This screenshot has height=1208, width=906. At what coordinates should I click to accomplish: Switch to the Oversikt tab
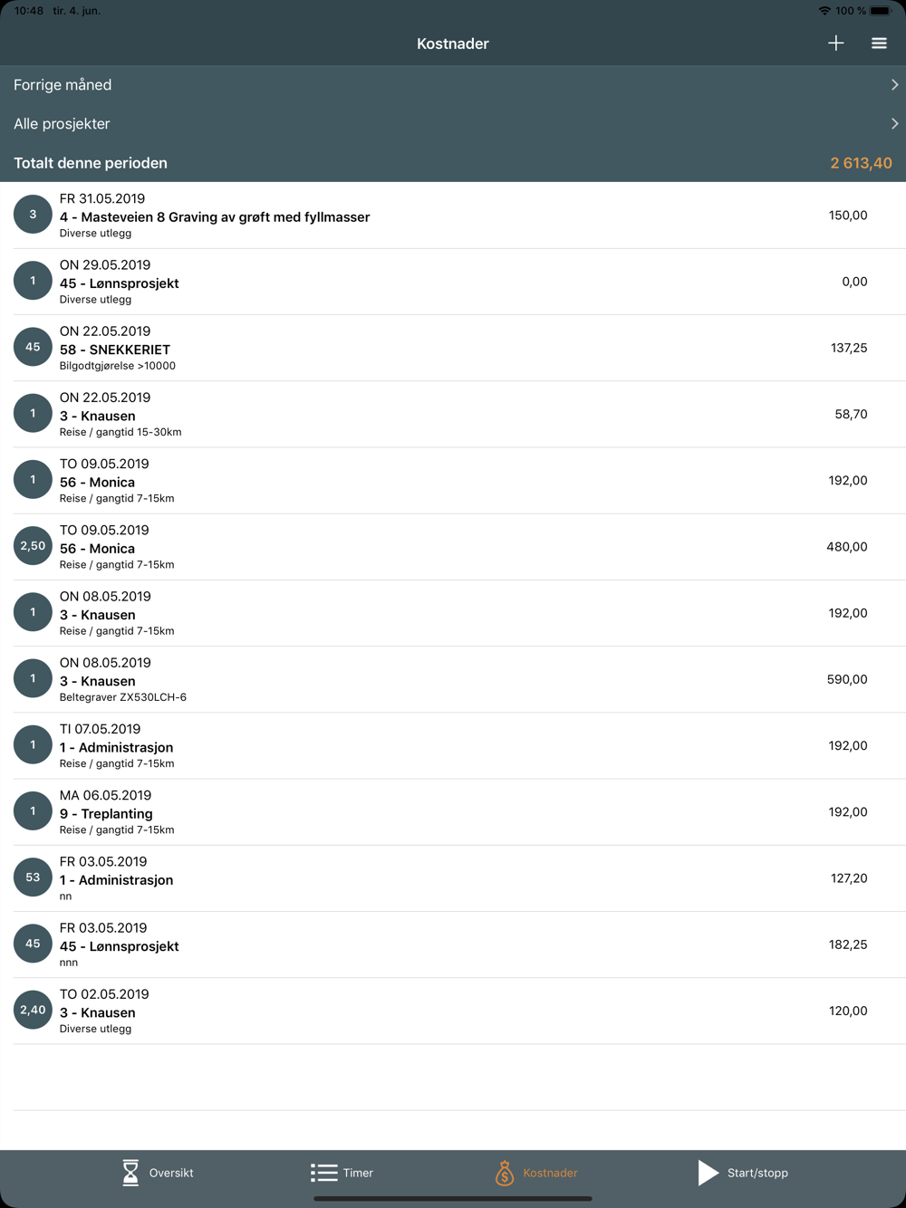[x=171, y=1173]
